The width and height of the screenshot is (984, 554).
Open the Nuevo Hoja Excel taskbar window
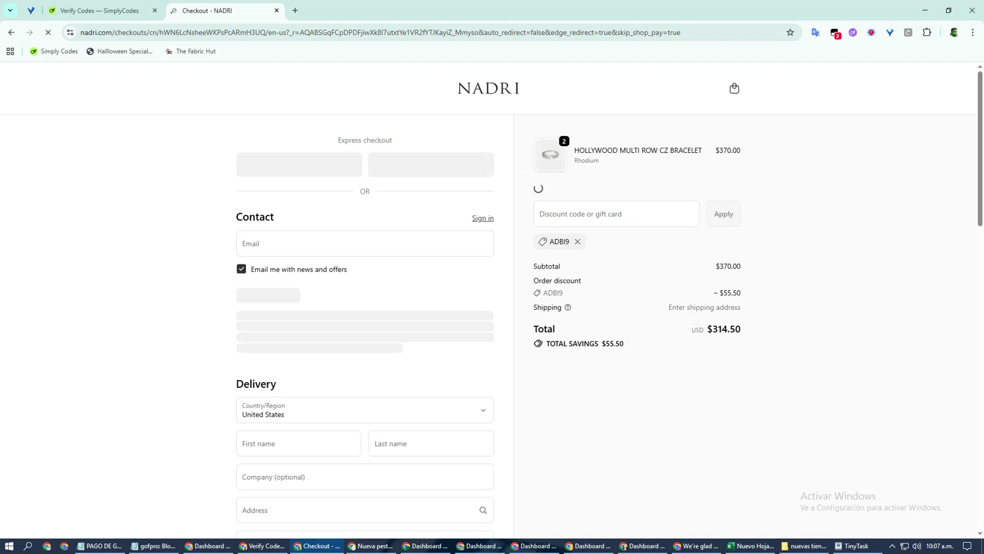750,546
